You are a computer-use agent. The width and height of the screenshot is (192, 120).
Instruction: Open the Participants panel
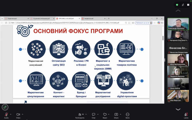pos(80,114)
